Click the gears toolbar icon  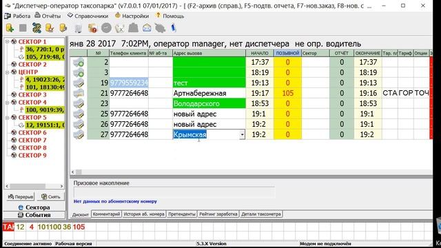(37, 28)
